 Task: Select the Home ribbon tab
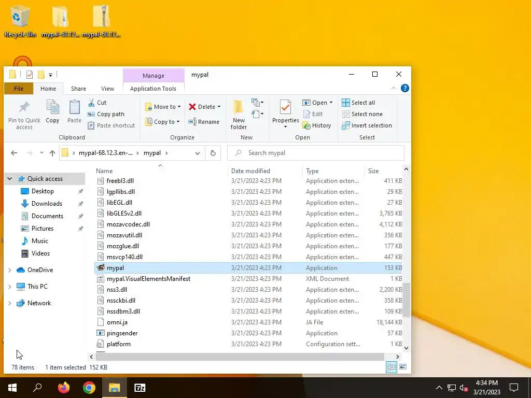(48, 88)
